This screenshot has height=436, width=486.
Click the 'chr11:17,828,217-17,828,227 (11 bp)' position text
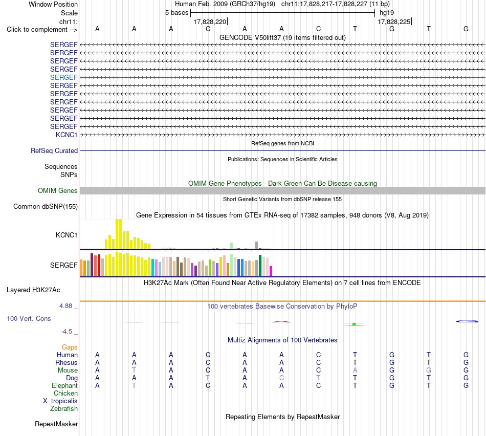click(336, 4)
